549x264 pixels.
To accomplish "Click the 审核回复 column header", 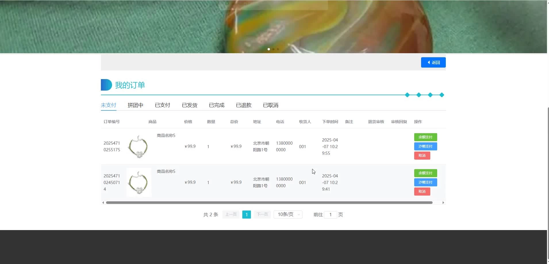I will pos(399,122).
